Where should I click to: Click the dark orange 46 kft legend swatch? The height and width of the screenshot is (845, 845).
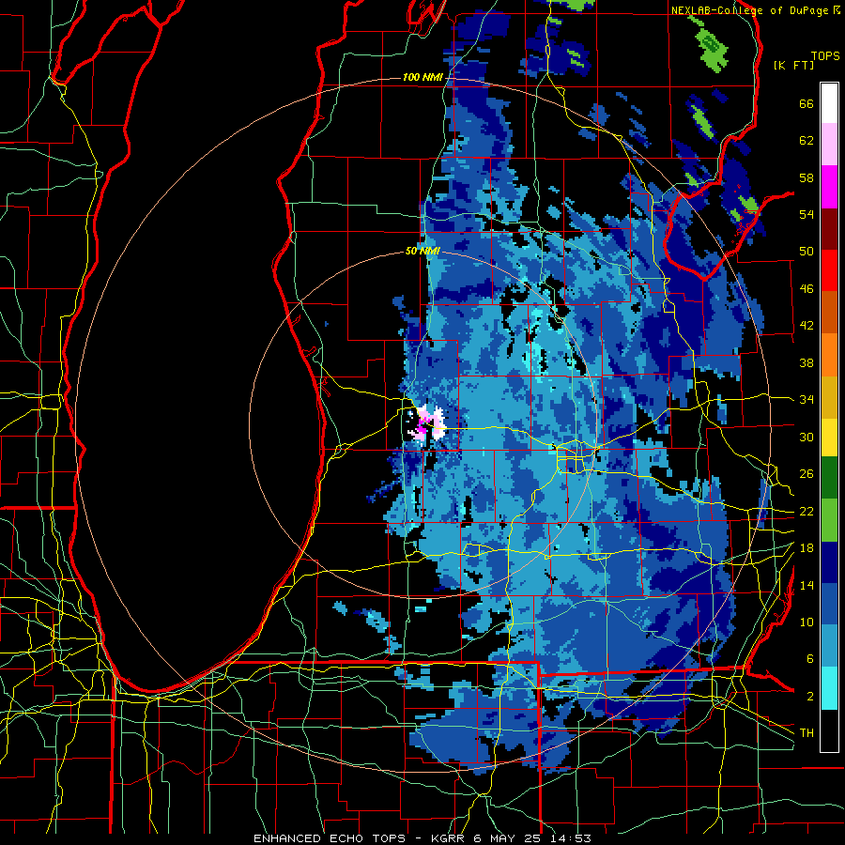tap(829, 313)
